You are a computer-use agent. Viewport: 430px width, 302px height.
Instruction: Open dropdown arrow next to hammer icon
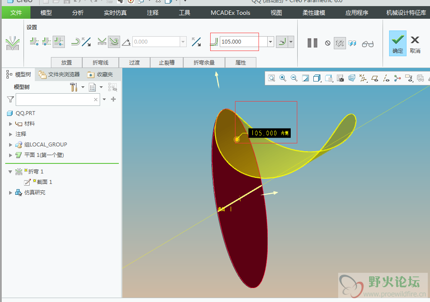click(x=83, y=87)
